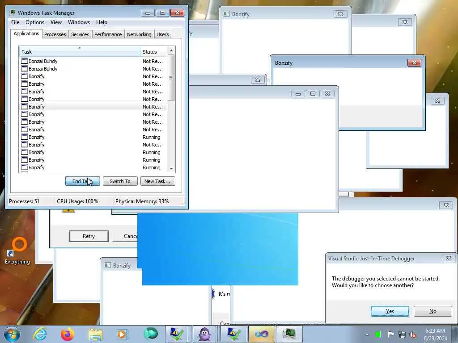Viewport: 458px width, 343px height.
Task: Open the clock showing 6:23 AM
Action: (x=435, y=335)
